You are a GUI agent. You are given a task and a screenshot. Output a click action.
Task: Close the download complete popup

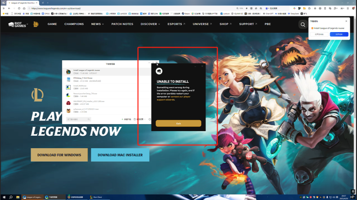tap(346, 21)
